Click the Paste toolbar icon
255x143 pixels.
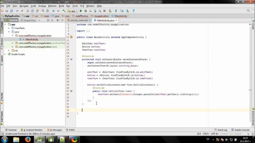click(x=37, y=11)
